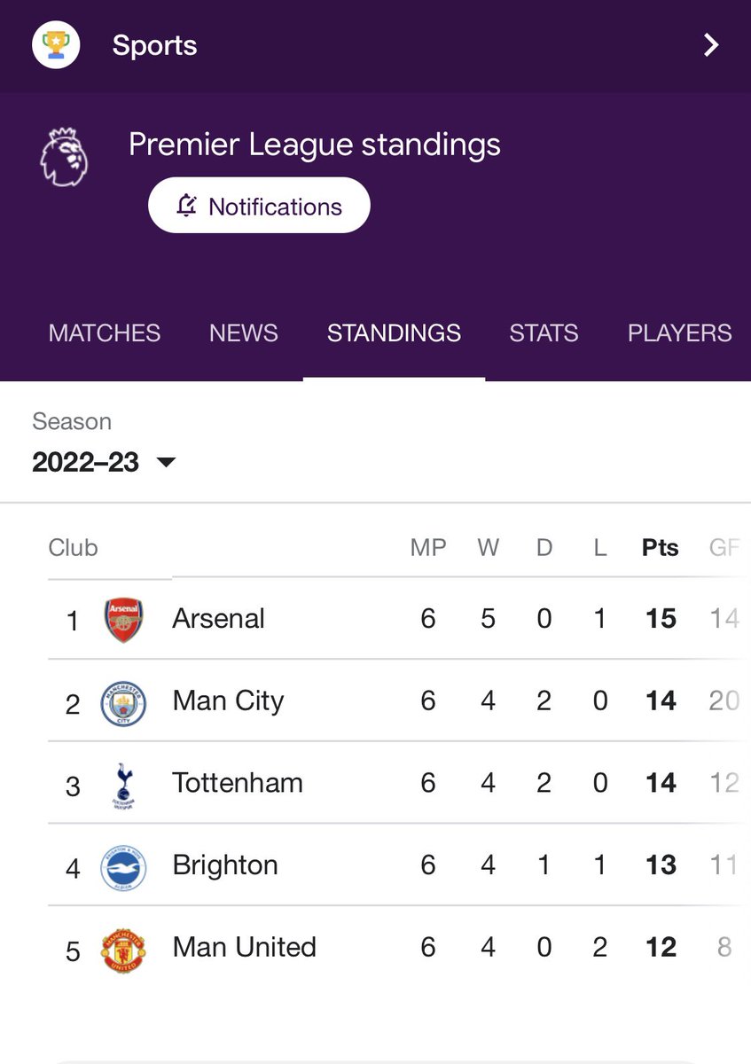Image resolution: width=751 pixels, height=1064 pixels.
Task: Click the Tottenham club crest
Action: [123, 786]
